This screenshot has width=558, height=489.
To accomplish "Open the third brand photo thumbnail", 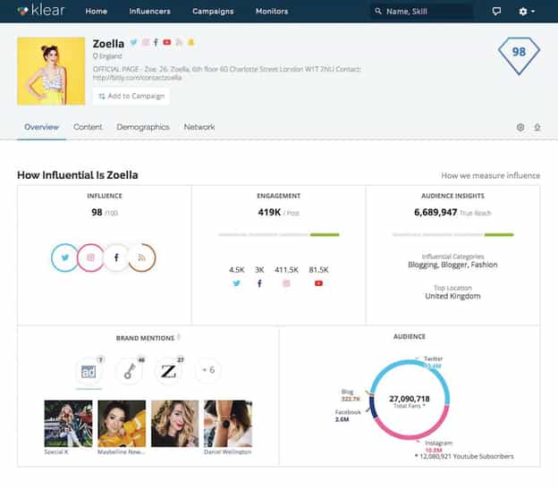I will point(174,424).
